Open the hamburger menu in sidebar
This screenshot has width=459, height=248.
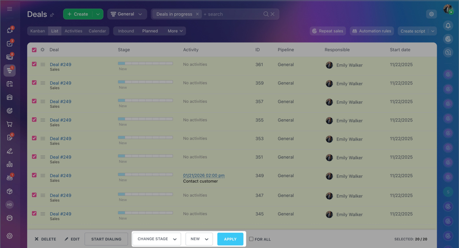tap(10, 9)
